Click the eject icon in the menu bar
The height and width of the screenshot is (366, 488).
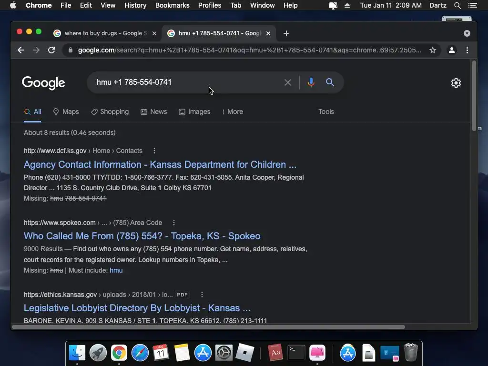[347, 5]
